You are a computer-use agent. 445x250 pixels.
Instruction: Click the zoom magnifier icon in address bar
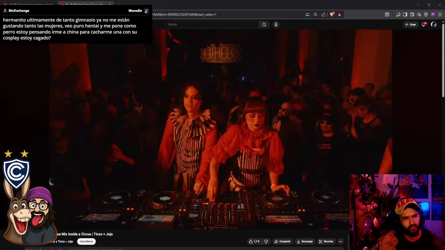click(x=315, y=15)
